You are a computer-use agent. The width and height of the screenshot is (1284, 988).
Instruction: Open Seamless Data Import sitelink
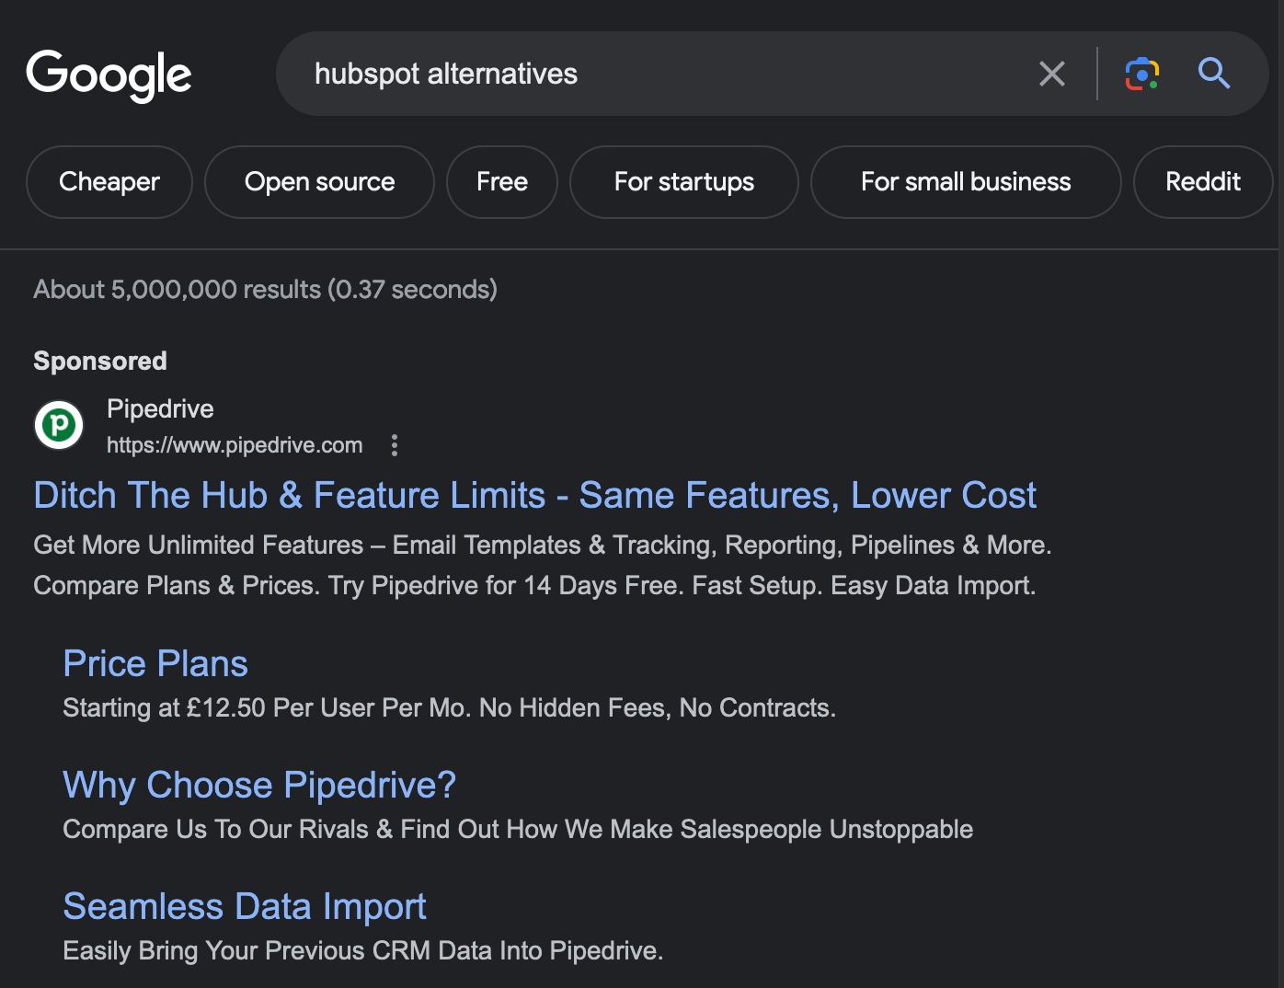click(x=245, y=907)
